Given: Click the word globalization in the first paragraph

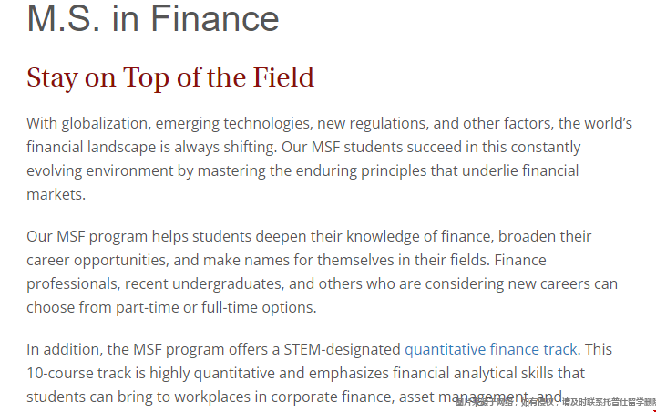Looking at the screenshot, I should click(107, 124).
